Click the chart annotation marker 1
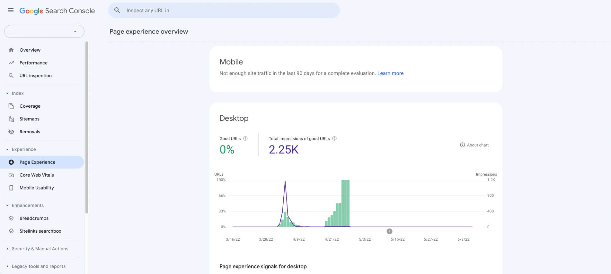This screenshot has width=611, height=274. [x=389, y=231]
